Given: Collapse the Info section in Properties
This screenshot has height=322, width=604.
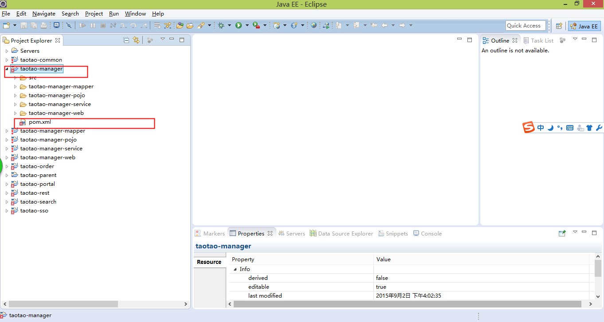Looking at the screenshot, I should (x=235, y=269).
